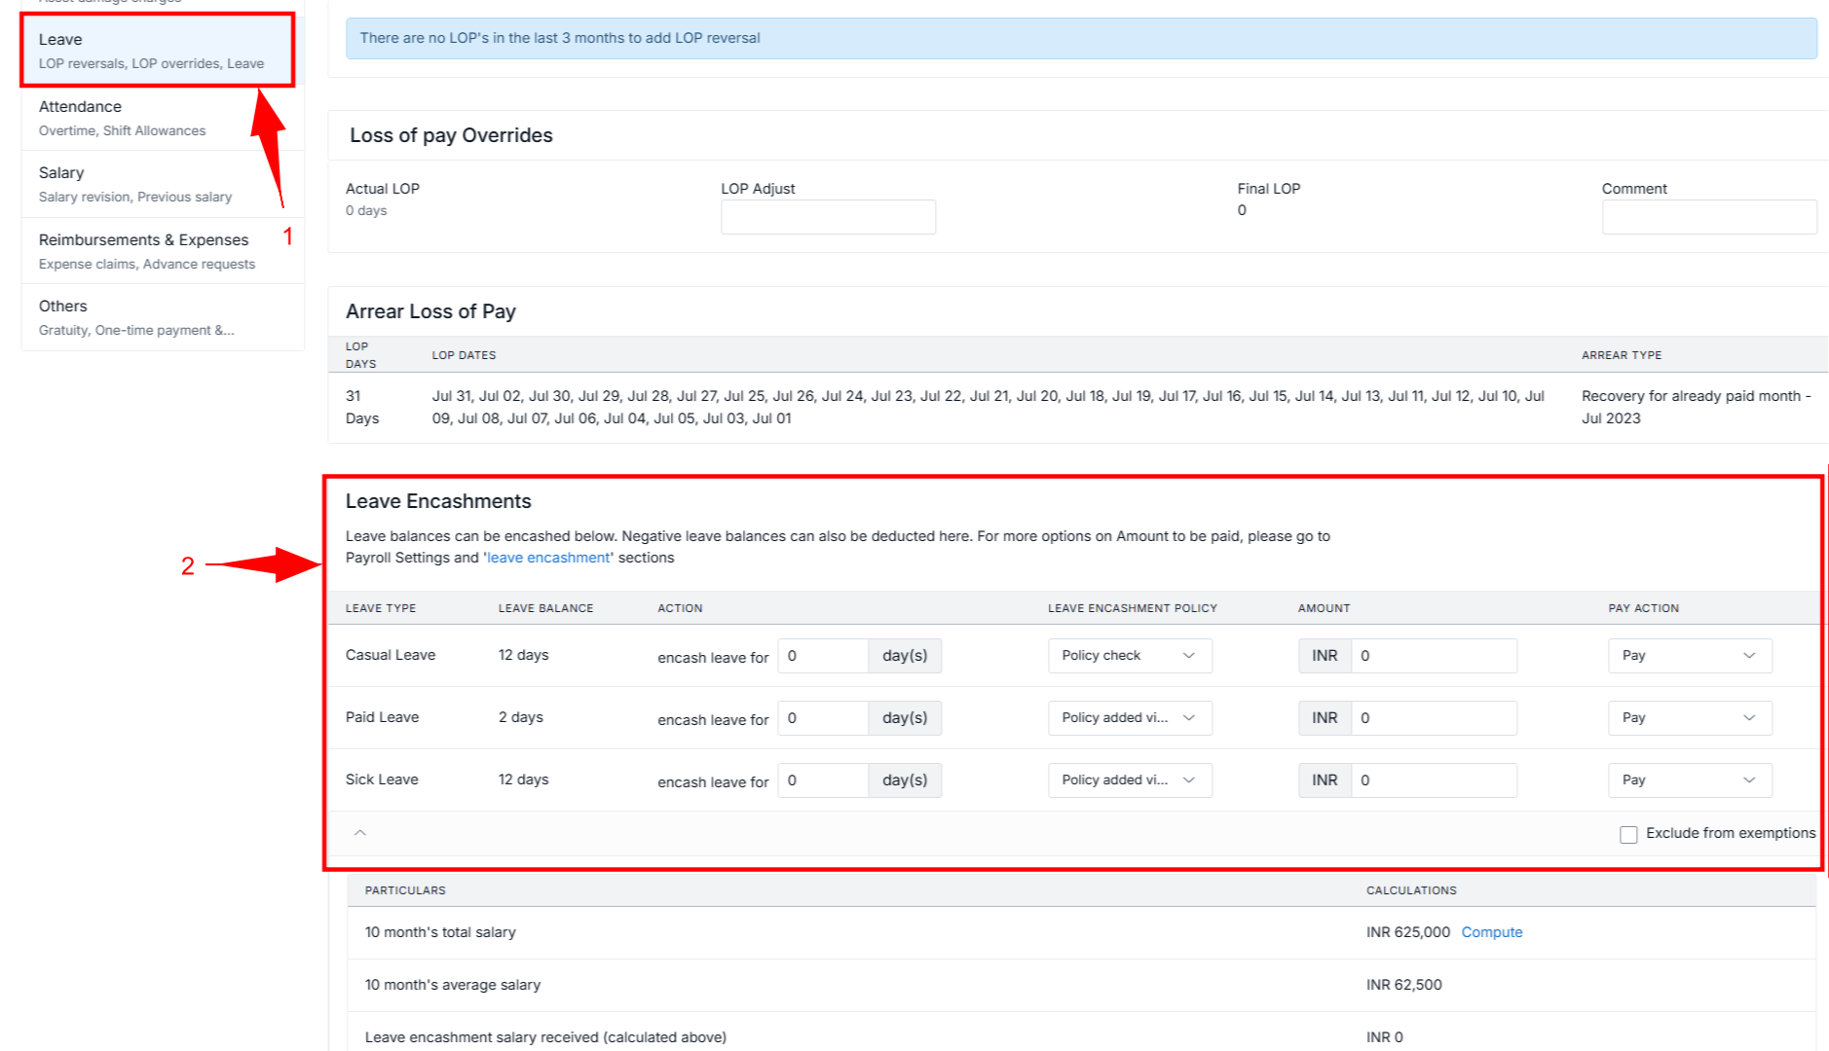
Task: Open Sick Leave encashment policy dropdown
Action: click(x=1129, y=780)
